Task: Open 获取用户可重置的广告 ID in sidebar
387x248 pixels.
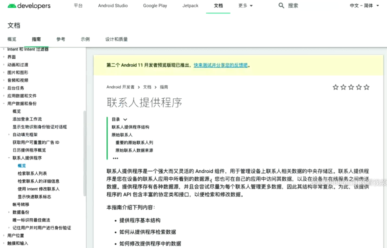Action: coord(36,142)
